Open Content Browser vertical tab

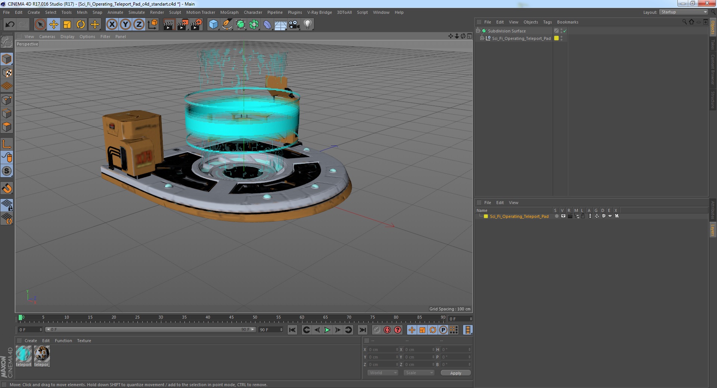click(713, 69)
